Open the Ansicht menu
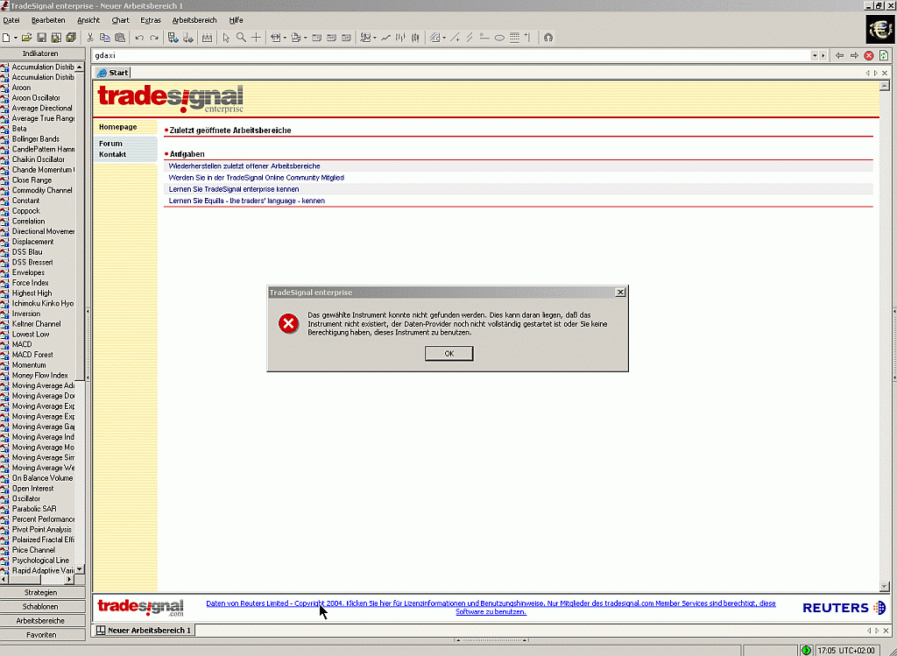Screen dimensions: 897x656 88,20
